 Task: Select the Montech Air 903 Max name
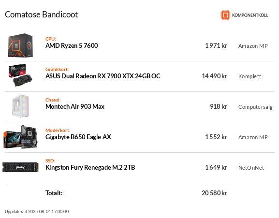[75, 106]
